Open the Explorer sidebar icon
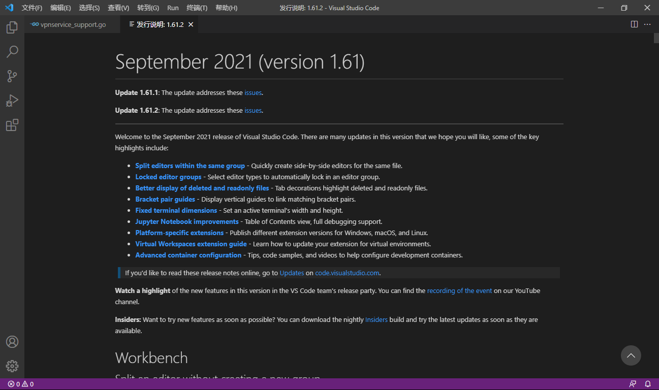Image resolution: width=659 pixels, height=390 pixels. 12,27
